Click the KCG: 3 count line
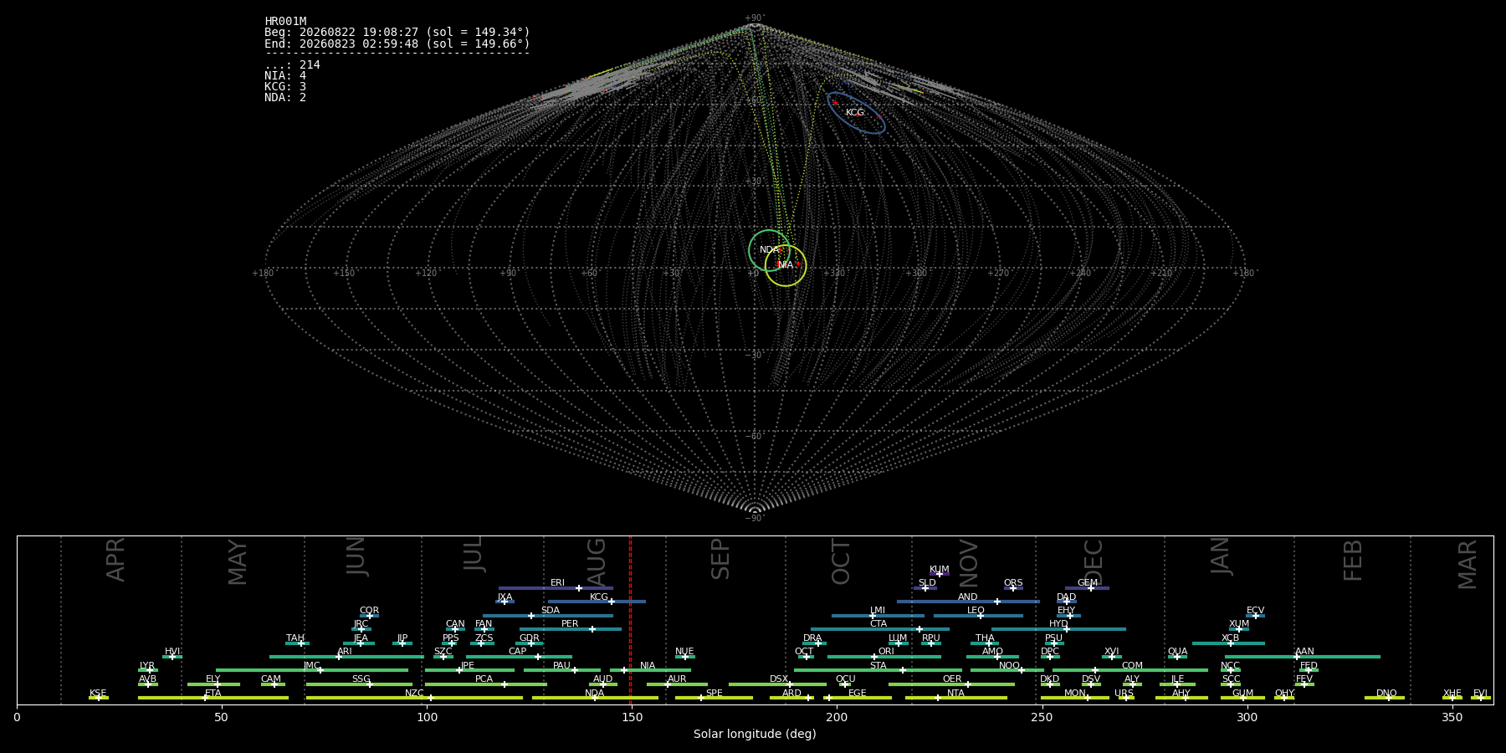The image size is (1506, 753). (x=285, y=87)
